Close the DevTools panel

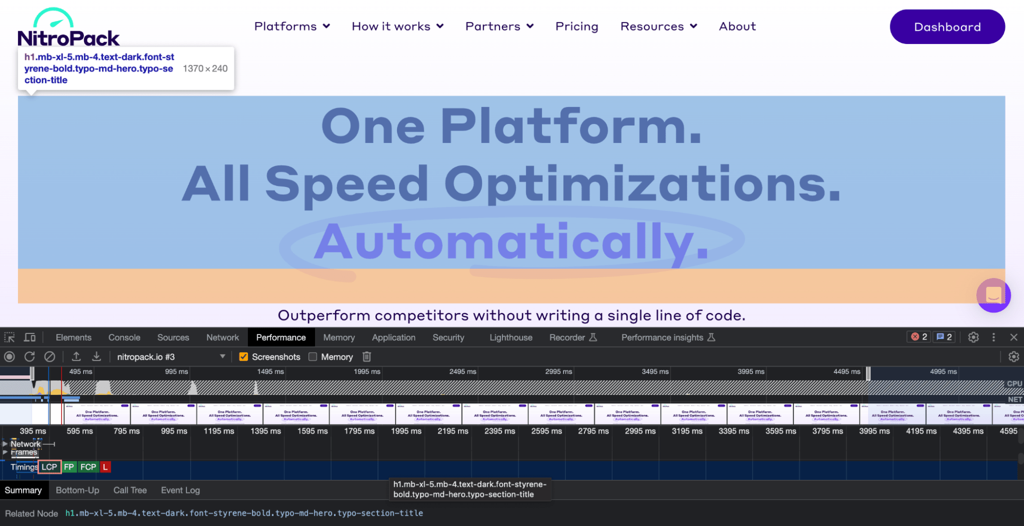point(1014,337)
